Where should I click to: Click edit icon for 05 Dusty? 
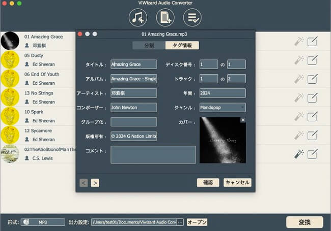click(x=312, y=60)
